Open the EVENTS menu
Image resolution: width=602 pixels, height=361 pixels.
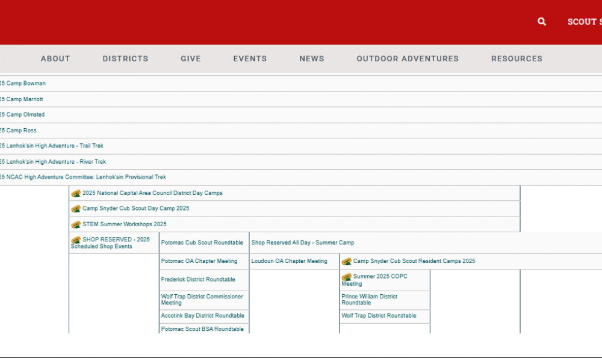tap(250, 59)
